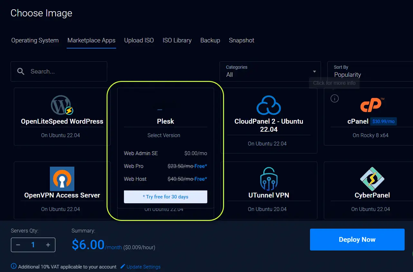
Task: Choose Plesk Web Admin SE version
Action: click(165, 154)
